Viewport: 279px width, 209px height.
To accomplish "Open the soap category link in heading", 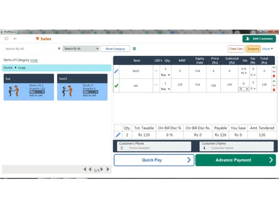I will (34, 60).
